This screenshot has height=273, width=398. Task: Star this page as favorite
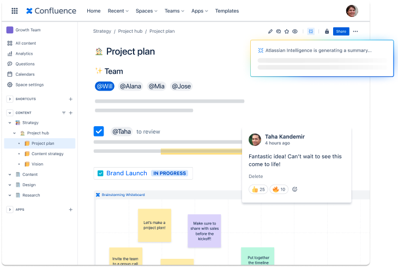(287, 32)
